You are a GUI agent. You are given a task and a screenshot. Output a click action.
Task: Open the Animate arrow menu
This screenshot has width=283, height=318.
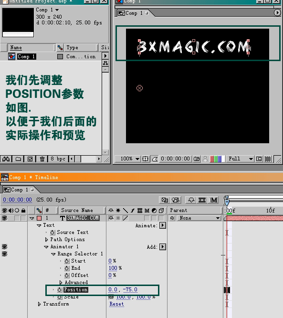pyautogui.click(x=163, y=225)
